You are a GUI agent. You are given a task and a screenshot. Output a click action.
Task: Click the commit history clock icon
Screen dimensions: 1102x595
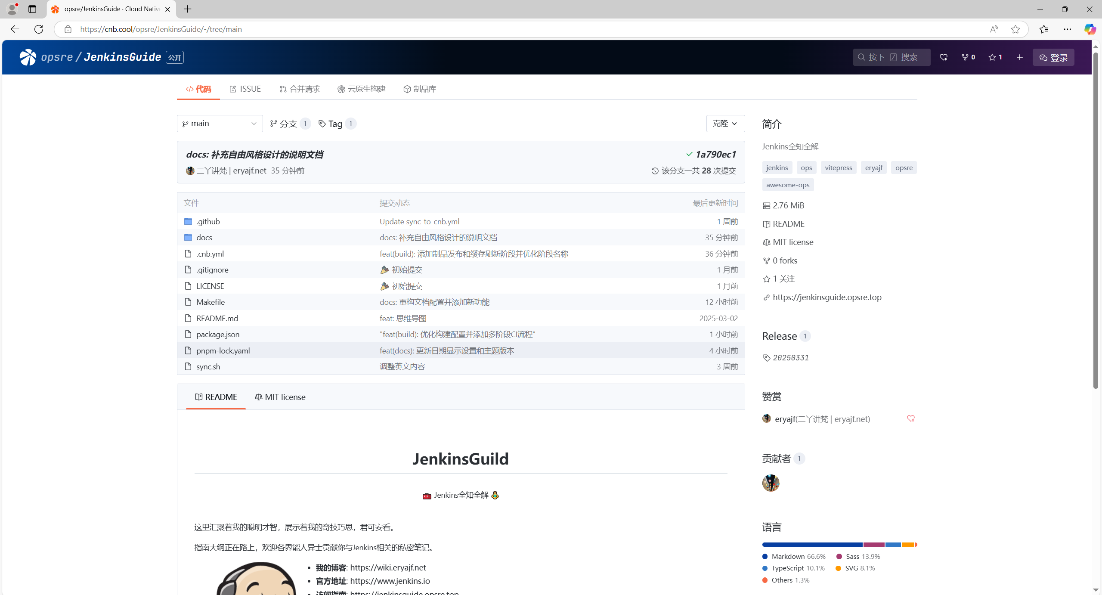coord(655,171)
